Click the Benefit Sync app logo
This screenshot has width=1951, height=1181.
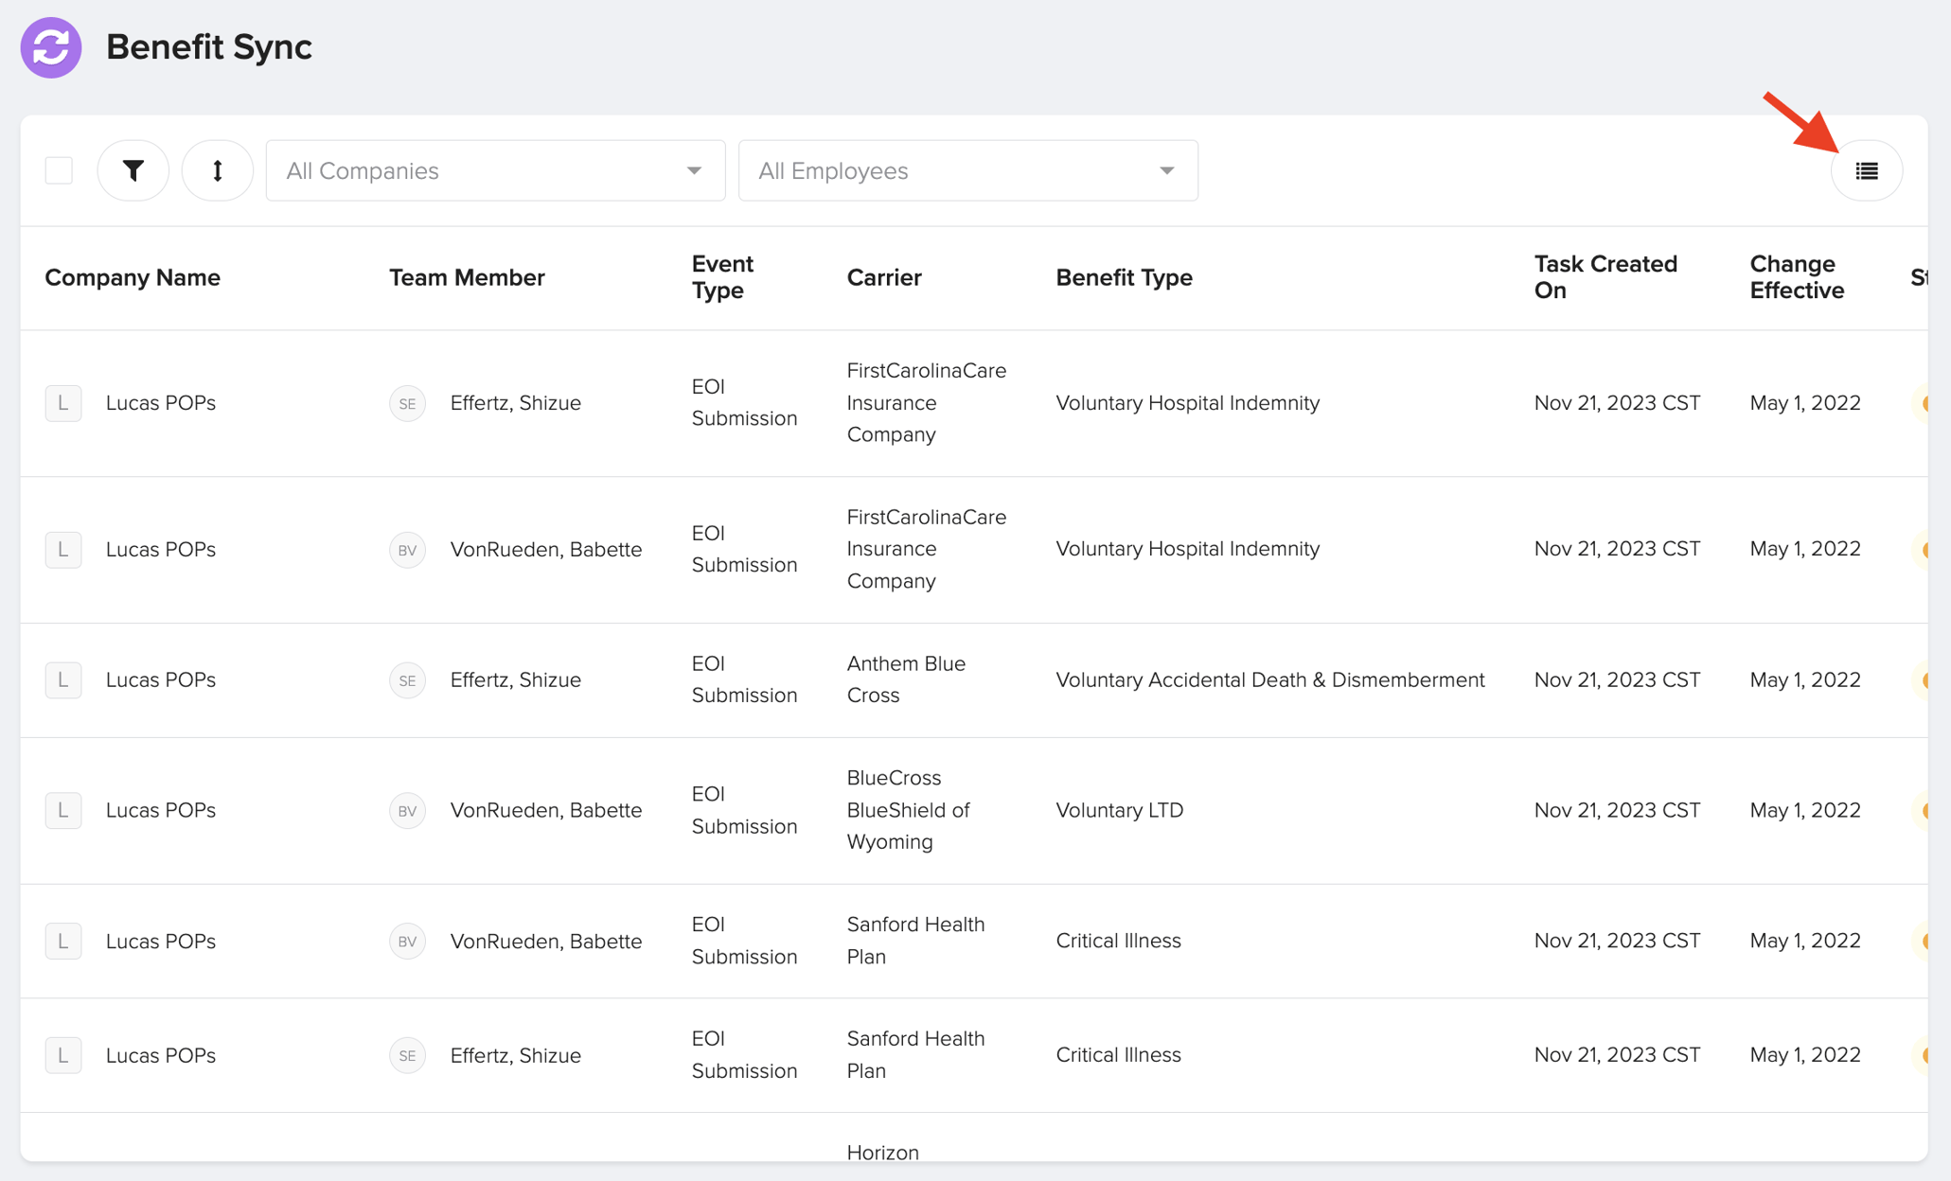pyautogui.click(x=50, y=46)
